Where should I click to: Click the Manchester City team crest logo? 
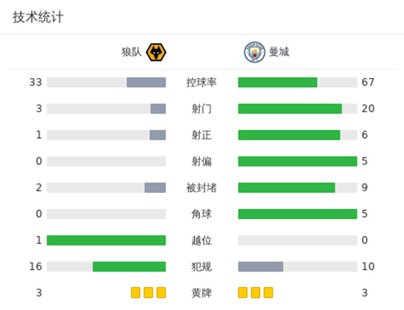pyautogui.click(x=254, y=52)
